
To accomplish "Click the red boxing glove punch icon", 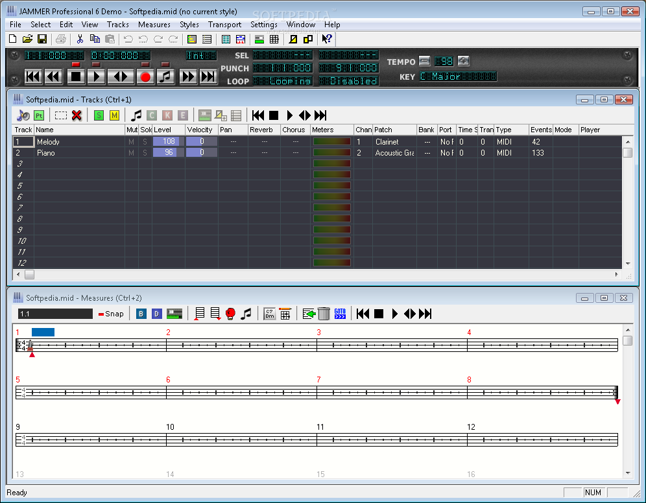I will (x=230, y=314).
